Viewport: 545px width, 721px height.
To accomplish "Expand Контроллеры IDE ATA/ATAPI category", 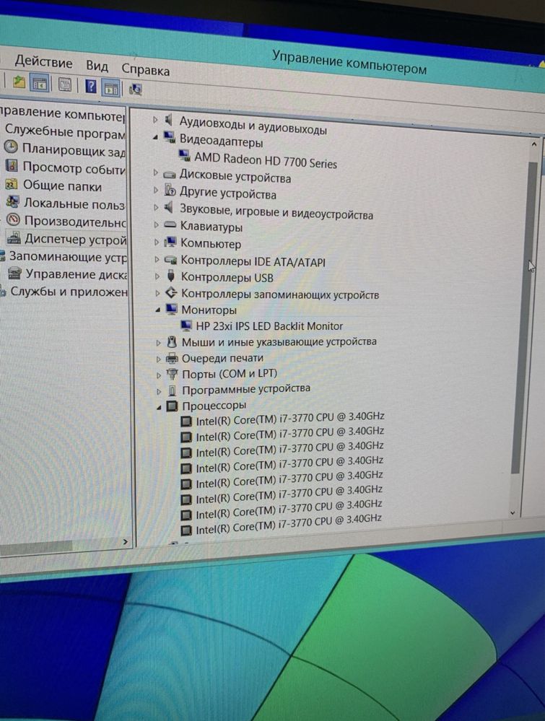I will click(157, 259).
